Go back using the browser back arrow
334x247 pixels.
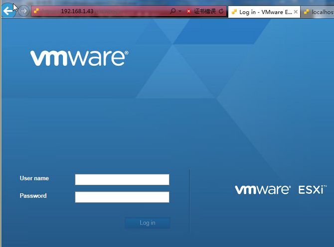click(x=8, y=10)
